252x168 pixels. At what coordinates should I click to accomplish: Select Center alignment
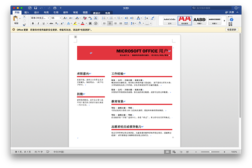click(x=110, y=24)
